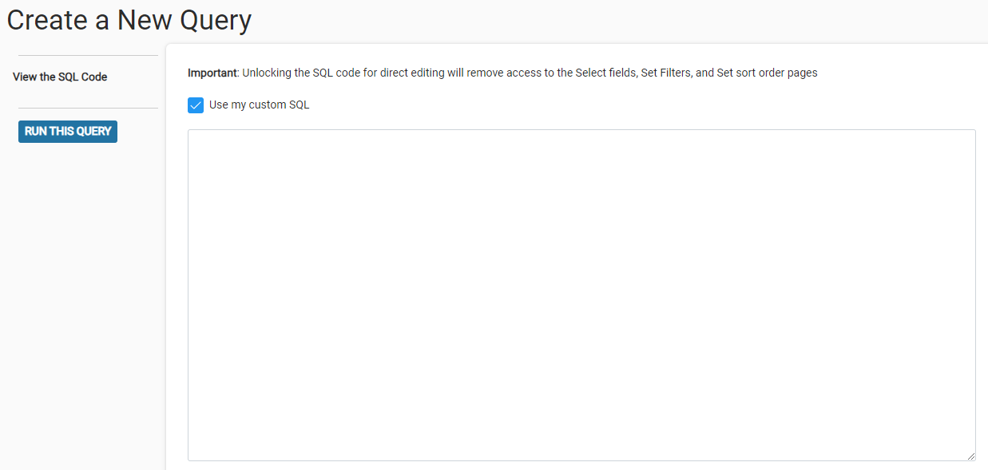
Task: Click inside the empty SQL code text area
Action: [581, 295]
